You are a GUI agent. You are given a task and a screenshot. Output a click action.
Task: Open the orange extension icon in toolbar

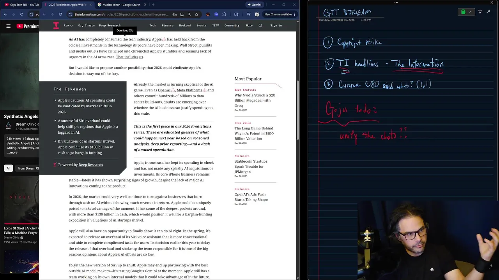click(208, 14)
